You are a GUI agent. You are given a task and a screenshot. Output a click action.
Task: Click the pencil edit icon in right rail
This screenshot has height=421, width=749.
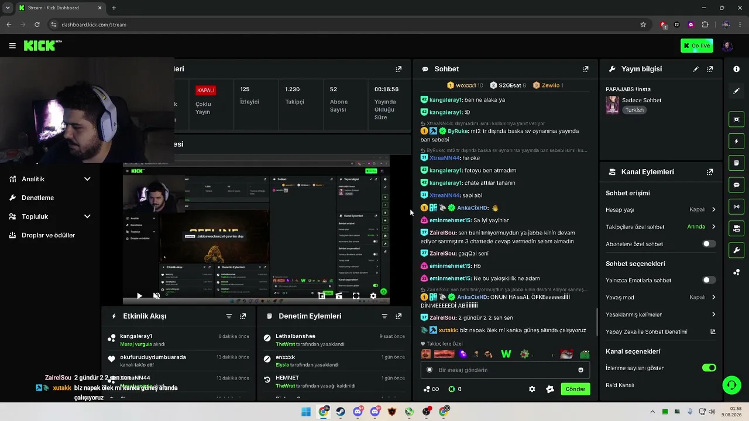point(736,91)
